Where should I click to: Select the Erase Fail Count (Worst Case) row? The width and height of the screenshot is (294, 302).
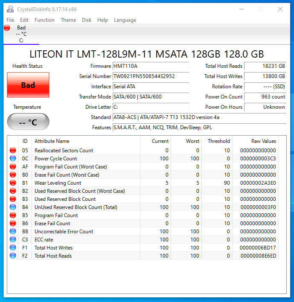(x=67, y=175)
